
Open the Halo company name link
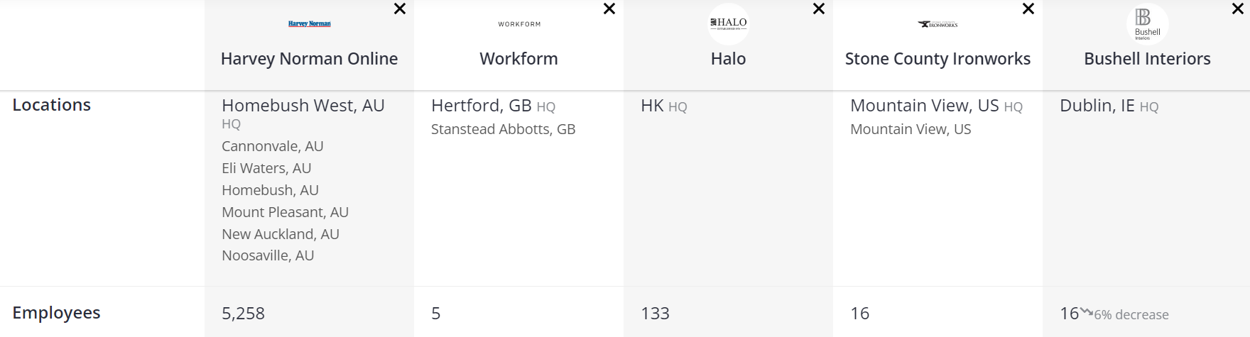tap(729, 59)
